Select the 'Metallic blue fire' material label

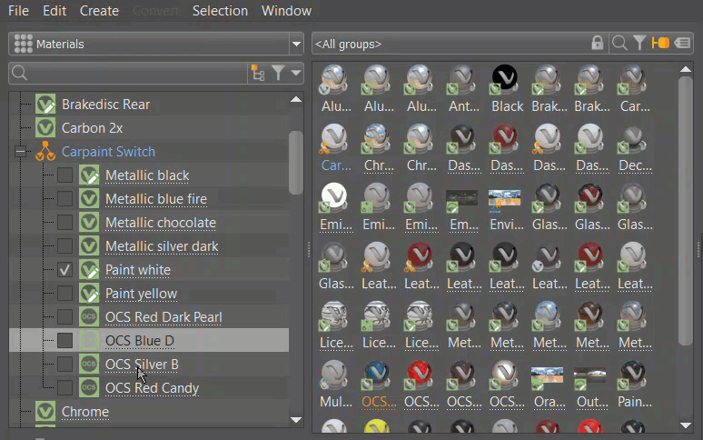click(156, 199)
